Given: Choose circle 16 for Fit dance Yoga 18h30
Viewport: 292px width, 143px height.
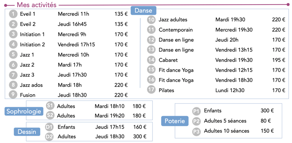Looking at the screenshot, I should tap(151, 80).
